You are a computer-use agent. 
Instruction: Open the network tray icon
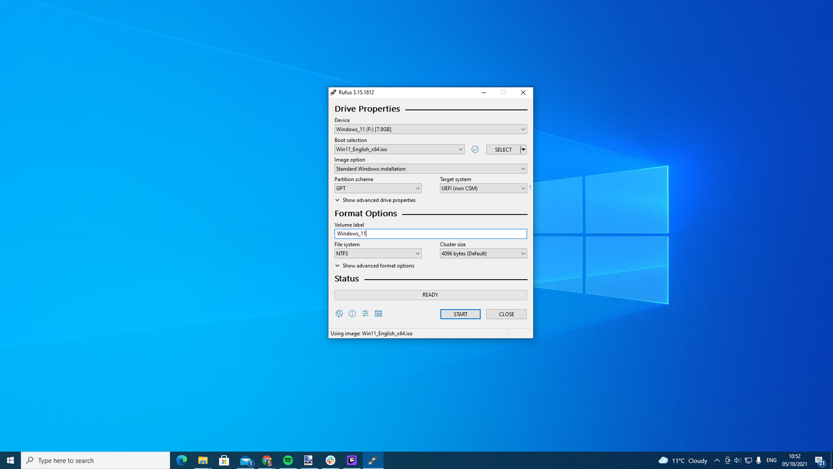click(748, 461)
